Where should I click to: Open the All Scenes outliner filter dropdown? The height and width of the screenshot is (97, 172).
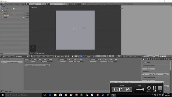pyautogui.click(x=22, y=56)
